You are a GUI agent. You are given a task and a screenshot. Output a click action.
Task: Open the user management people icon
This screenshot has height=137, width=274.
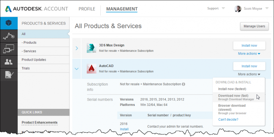tap(9, 62)
